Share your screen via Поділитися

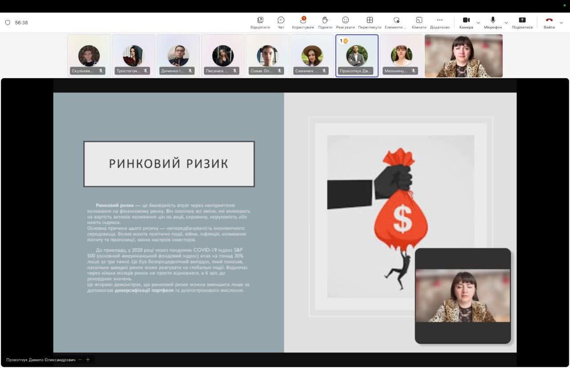click(x=522, y=22)
